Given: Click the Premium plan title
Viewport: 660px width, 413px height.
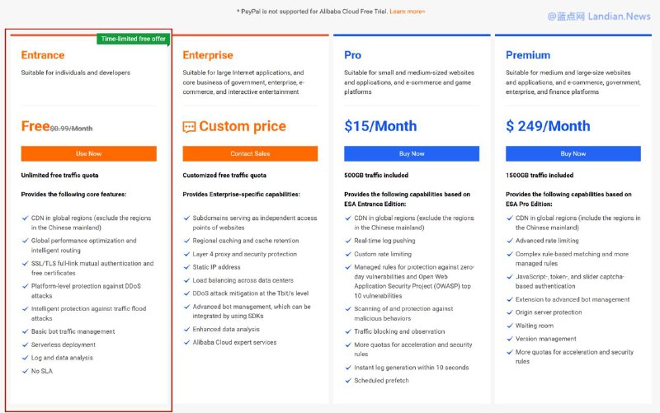Looking at the screenshot, I should point(528,55).
